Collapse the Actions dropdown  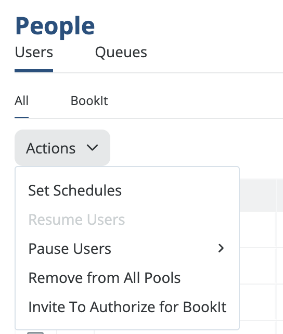62,148
